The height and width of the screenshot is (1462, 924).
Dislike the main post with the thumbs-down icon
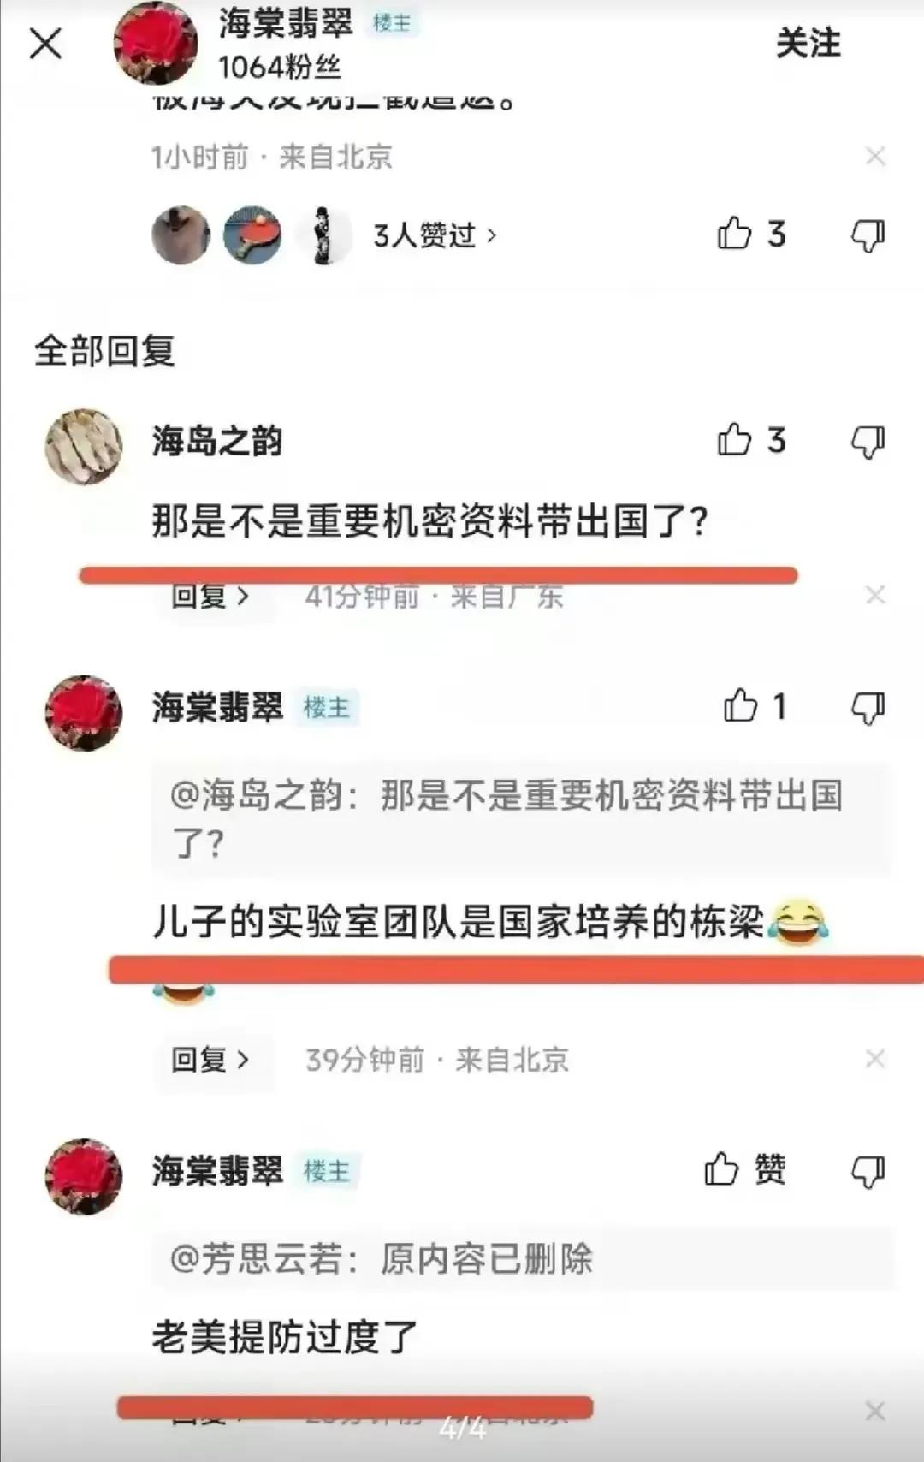[868, 235]
